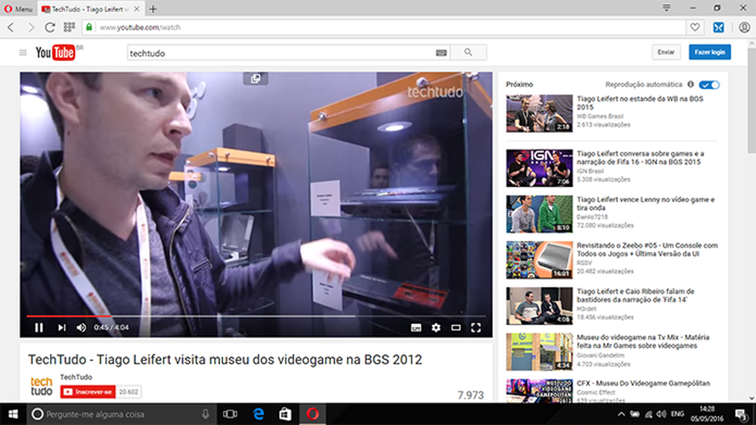Image resolution: width=756 pixels, height=425 pixels.
Task: Open a new browser tab
Action: click(153, 8)
